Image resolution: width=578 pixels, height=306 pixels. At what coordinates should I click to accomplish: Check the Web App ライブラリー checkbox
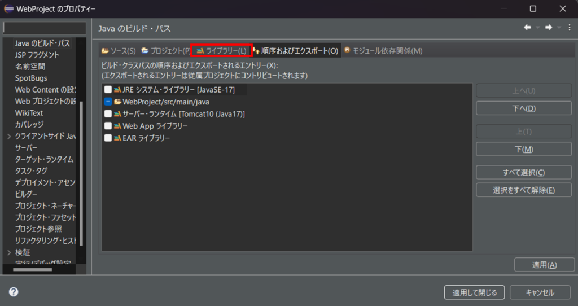coord(108,126)
